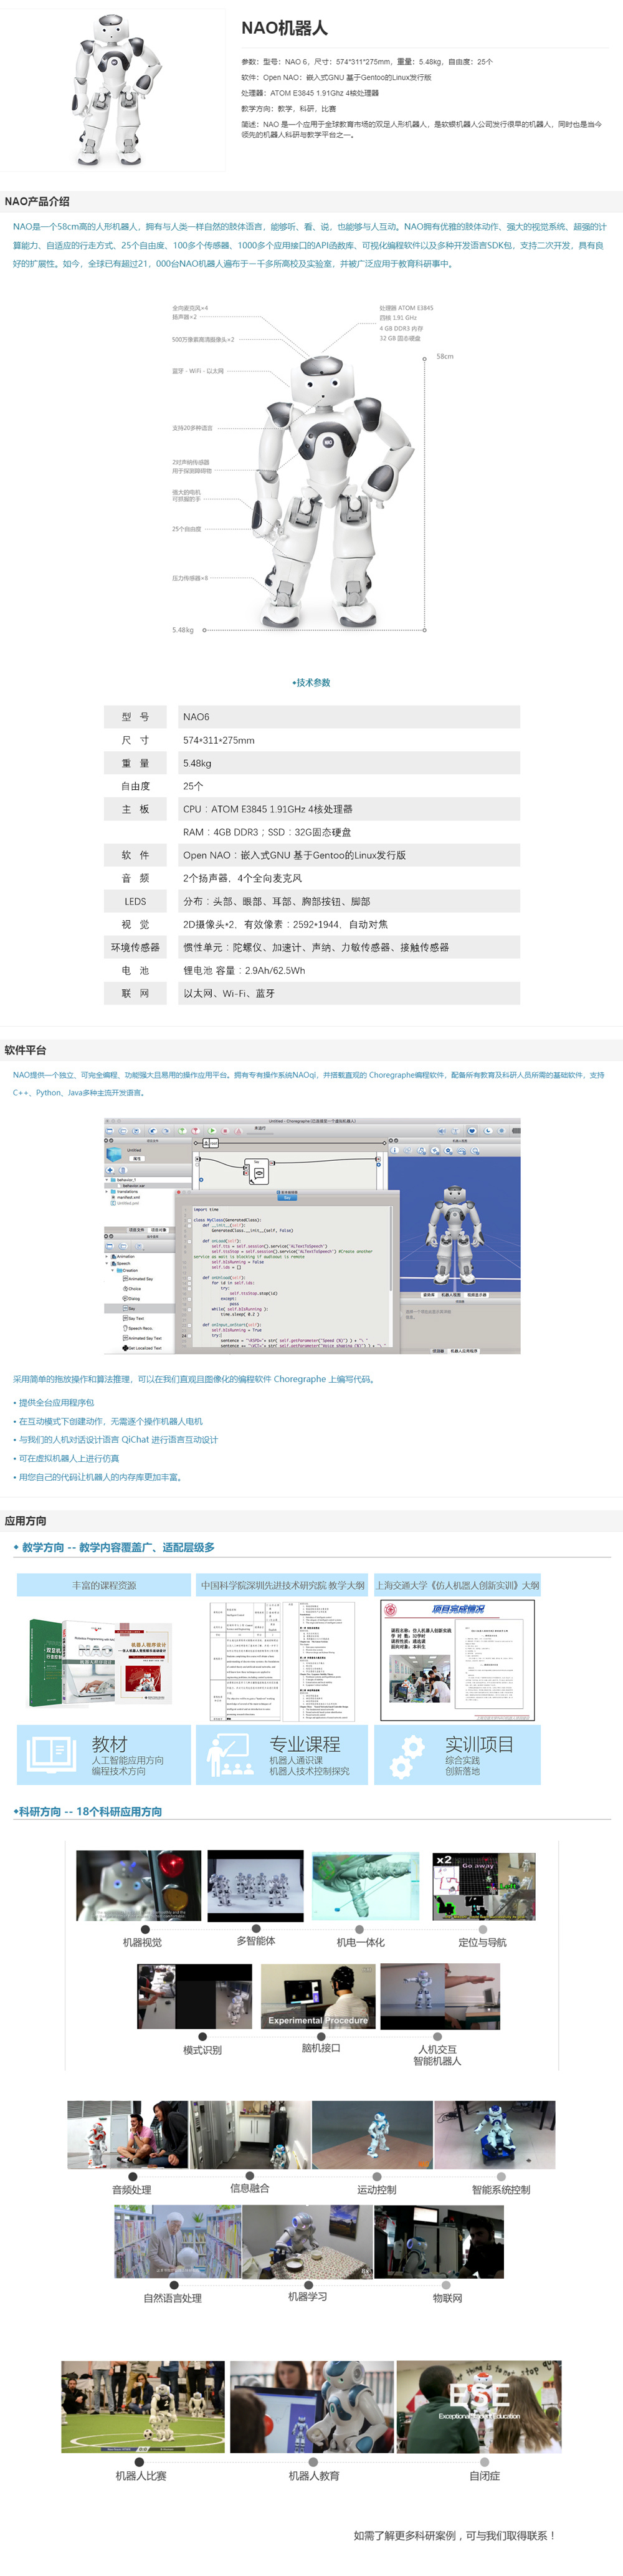
Task: Open the 机器学习 research photo
Action: pyautogui.click(x=307, y=2242)
